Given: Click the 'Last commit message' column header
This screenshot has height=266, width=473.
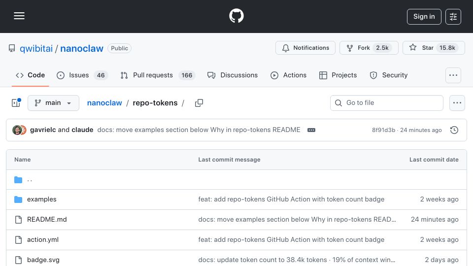Looking at the screenshot, I should point(229,160).
